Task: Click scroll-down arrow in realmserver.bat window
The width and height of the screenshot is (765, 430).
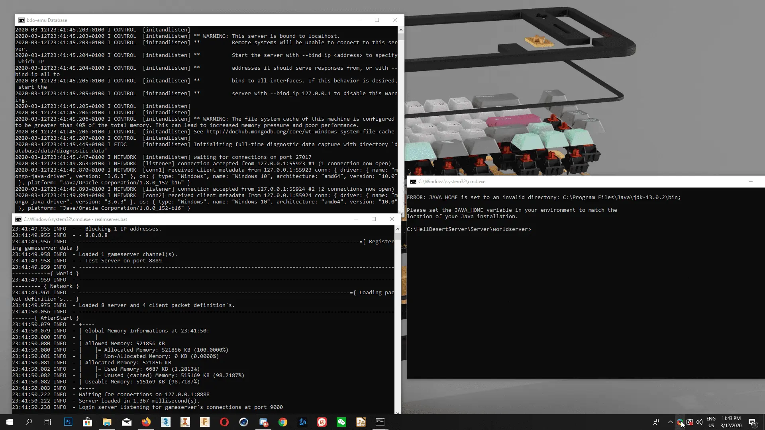Action: pos(398,412)
